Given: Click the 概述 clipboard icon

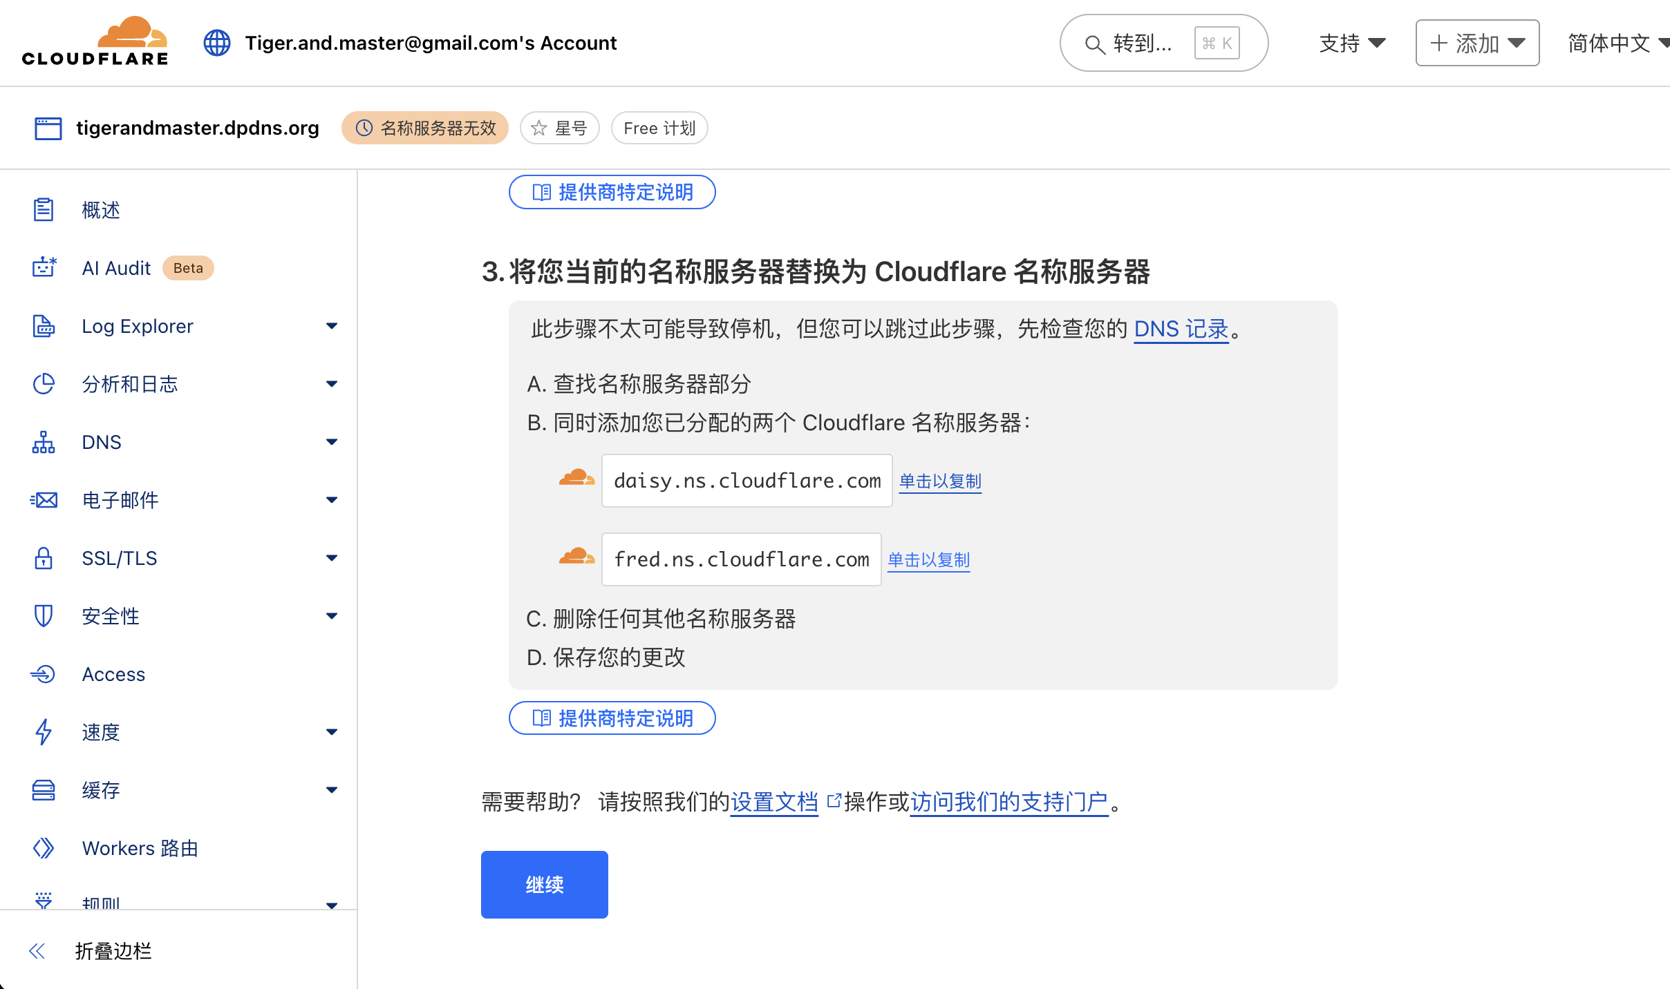Looking at the screenshot, I should (43, 209).
